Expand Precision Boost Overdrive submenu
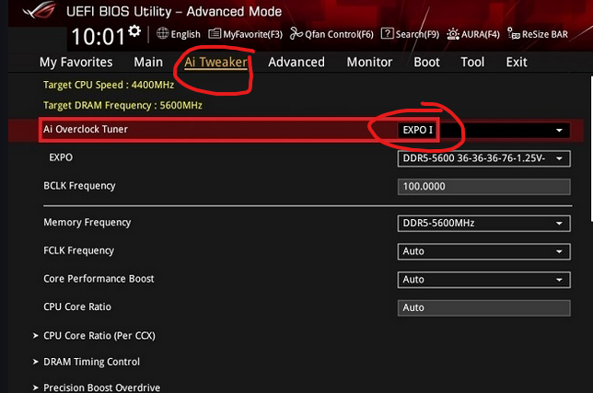Screen dimensions: 593x393 point(101,387)
